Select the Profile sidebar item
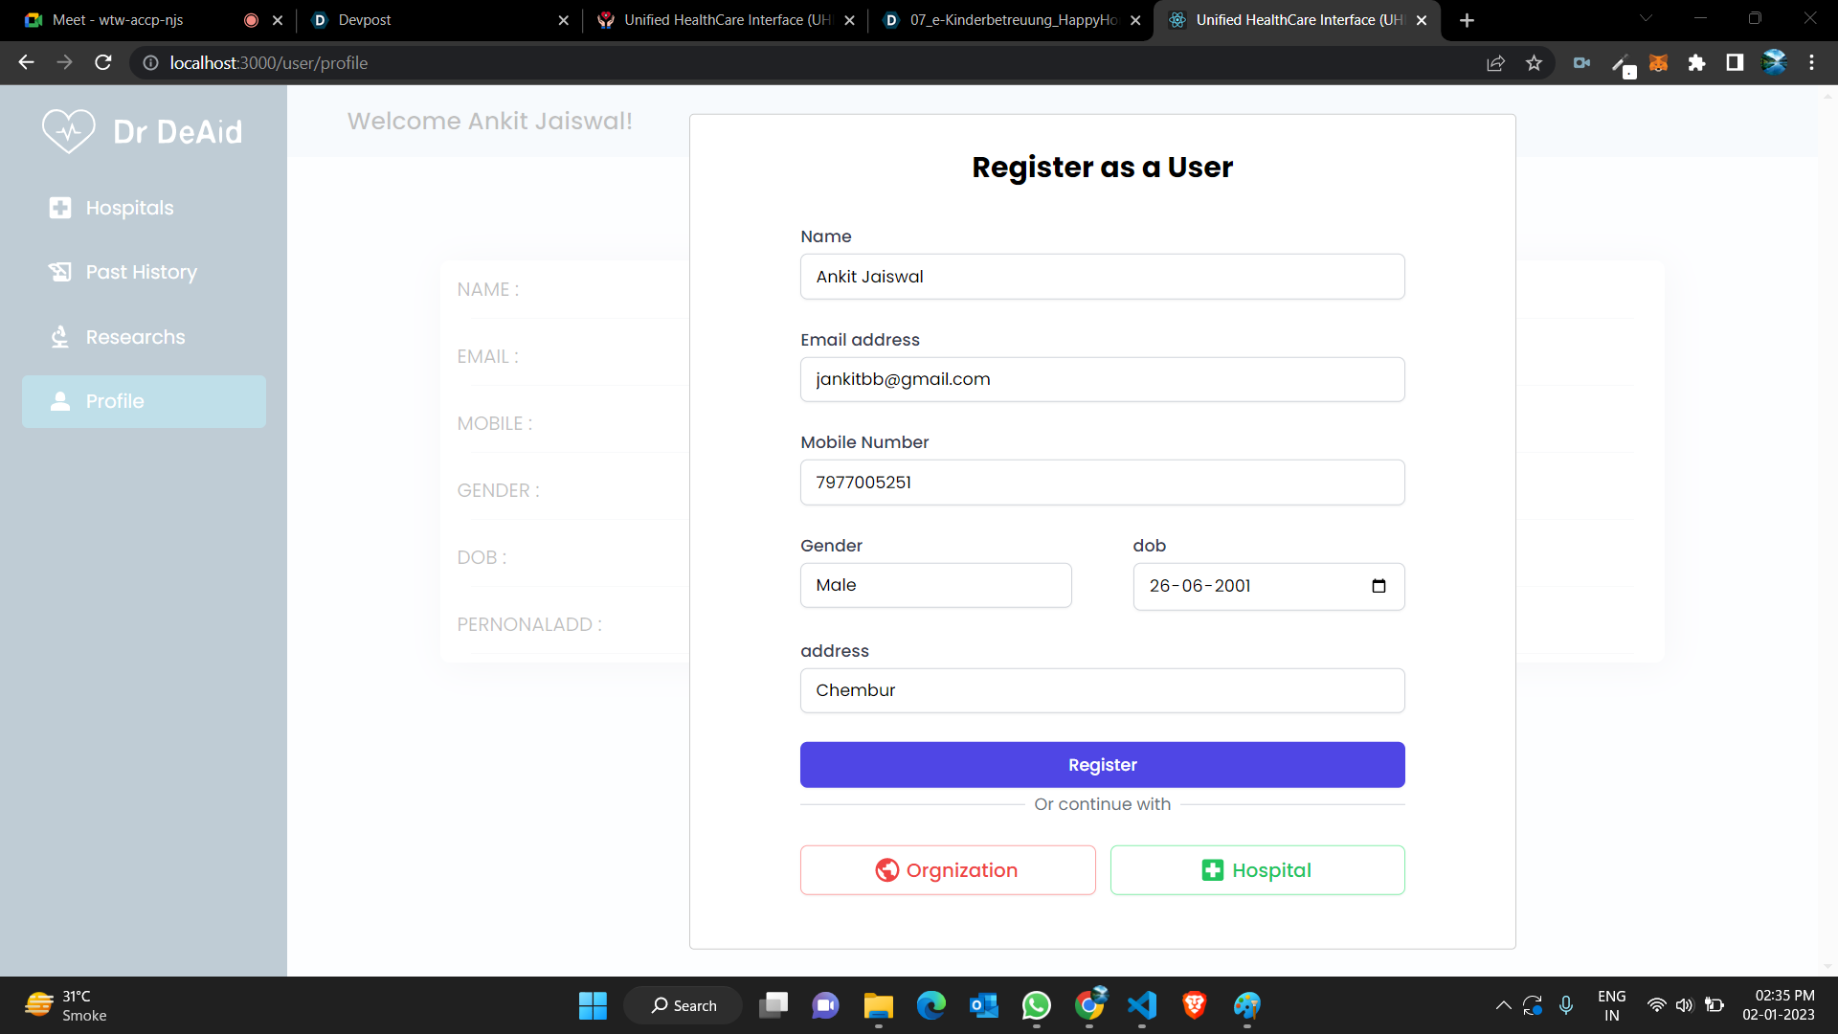This screenshot has height=1034, width=1838. click(144, 401)
